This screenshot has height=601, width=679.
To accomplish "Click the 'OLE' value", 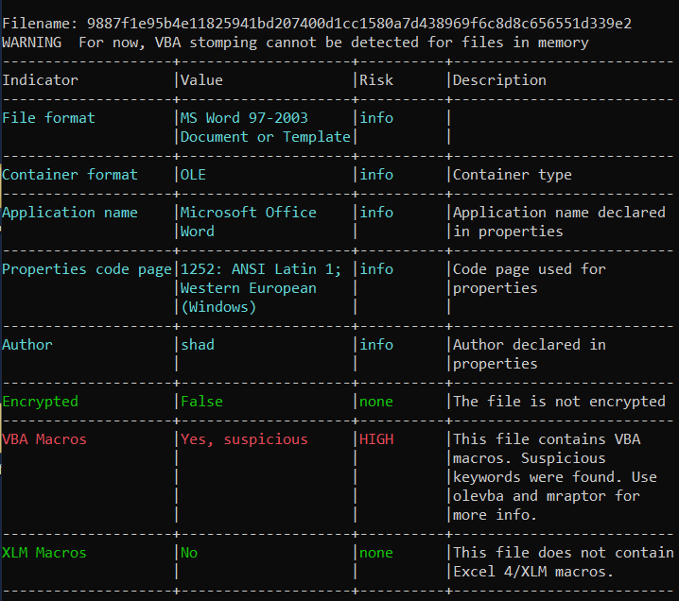I will point(193,175).
